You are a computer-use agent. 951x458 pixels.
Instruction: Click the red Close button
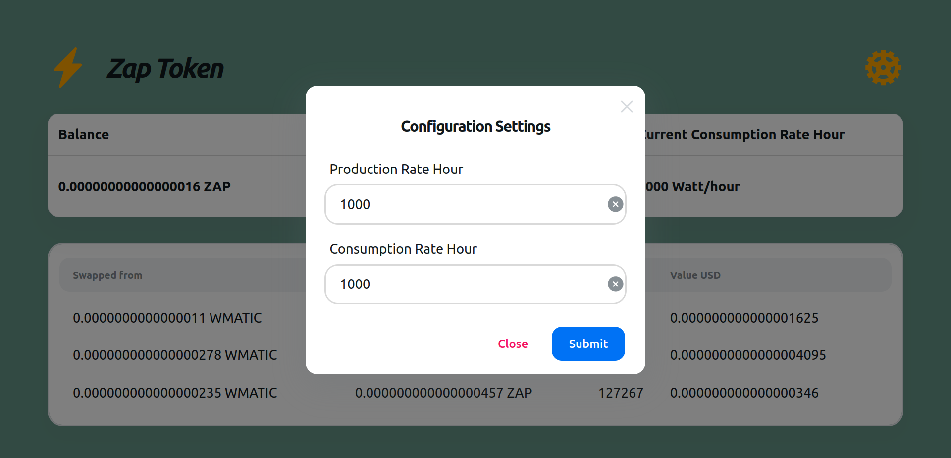513,343
